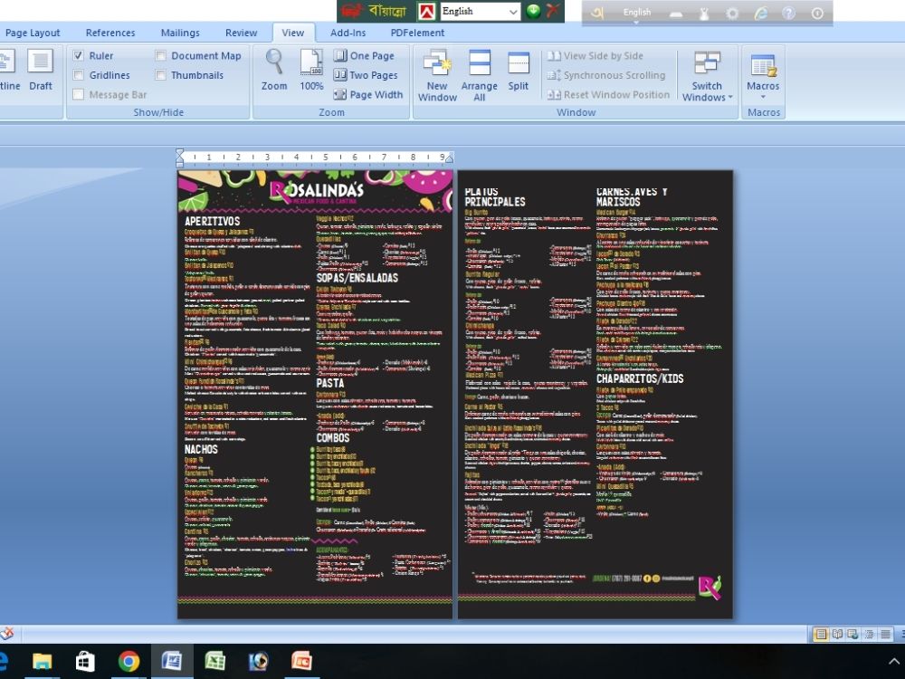Click the settings gear on floating toolbar
The height and width of the screenshot is (679, 905).
[732, 13]
